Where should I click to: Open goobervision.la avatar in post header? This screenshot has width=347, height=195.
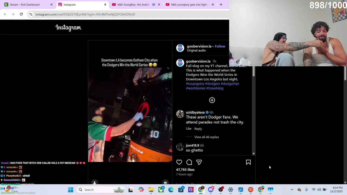tap(180, 48)
